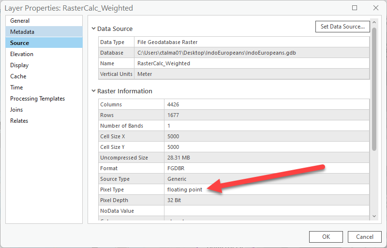Open the Display settings page
Viewport: 387px width, 248px height.
[19, 65]
